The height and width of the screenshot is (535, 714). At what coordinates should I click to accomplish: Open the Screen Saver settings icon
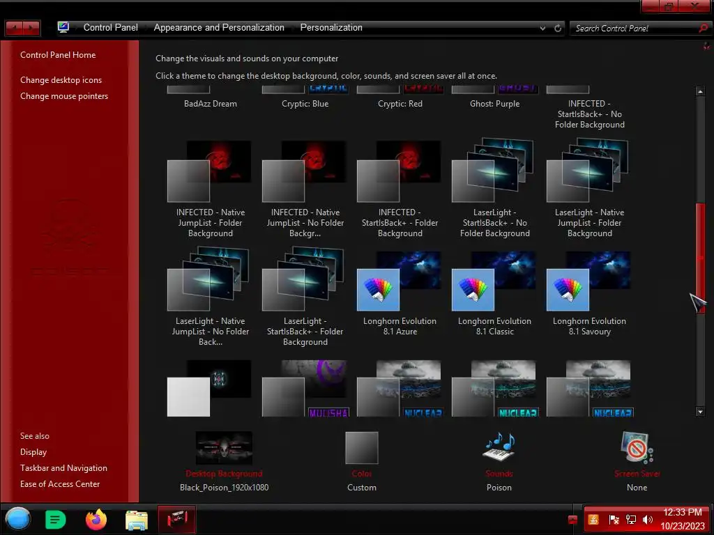tap(637, 448)
